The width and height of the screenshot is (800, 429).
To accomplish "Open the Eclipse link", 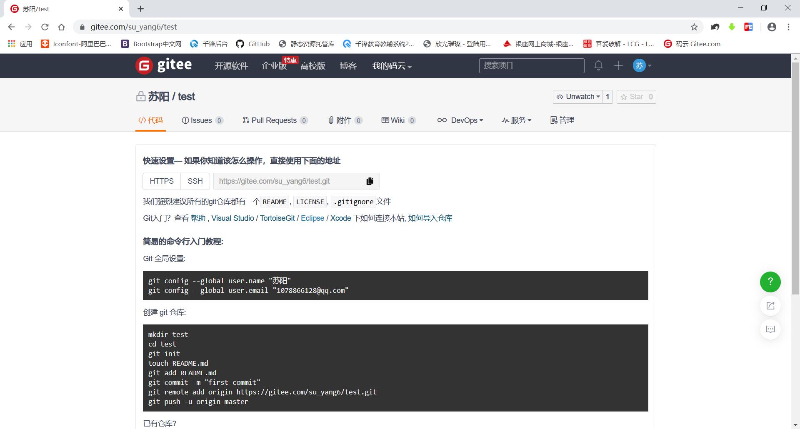I will coord(312,218).
